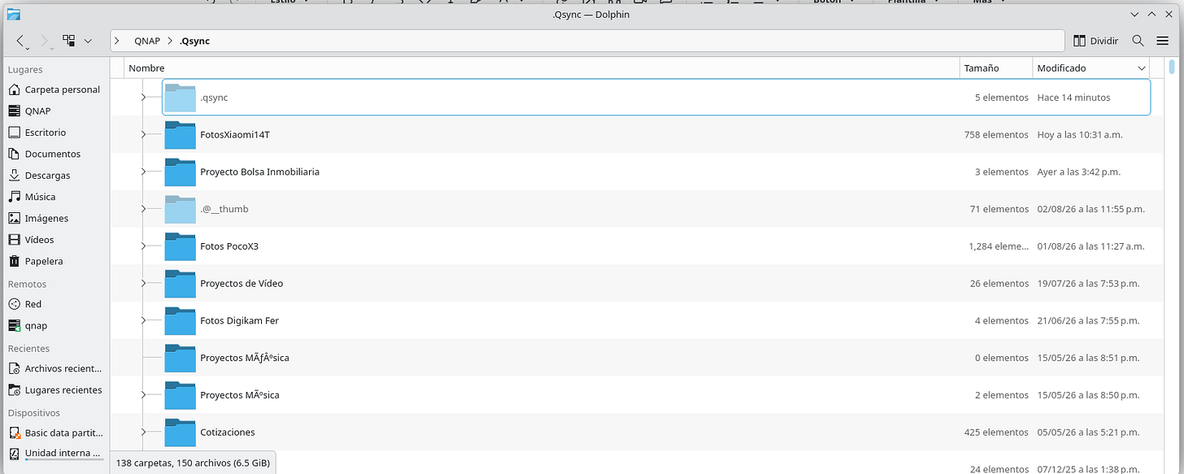The height and width of the screenshot is (474, 1184).
Task: Select Proyectos de Vídeo folder name
Action: [x=242, y=284]
